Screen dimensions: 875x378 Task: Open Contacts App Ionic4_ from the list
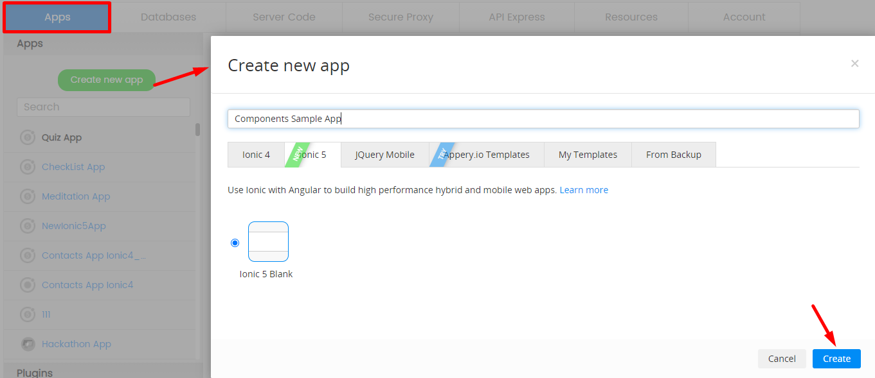[x=94, y=255]
